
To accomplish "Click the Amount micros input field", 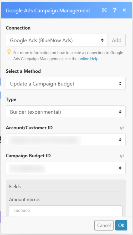I will click(x=66, y=211).
